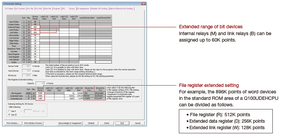Screen dimensions: 281x135
Task: Click the Print Window Preview button
Action: tap(33, 123)
